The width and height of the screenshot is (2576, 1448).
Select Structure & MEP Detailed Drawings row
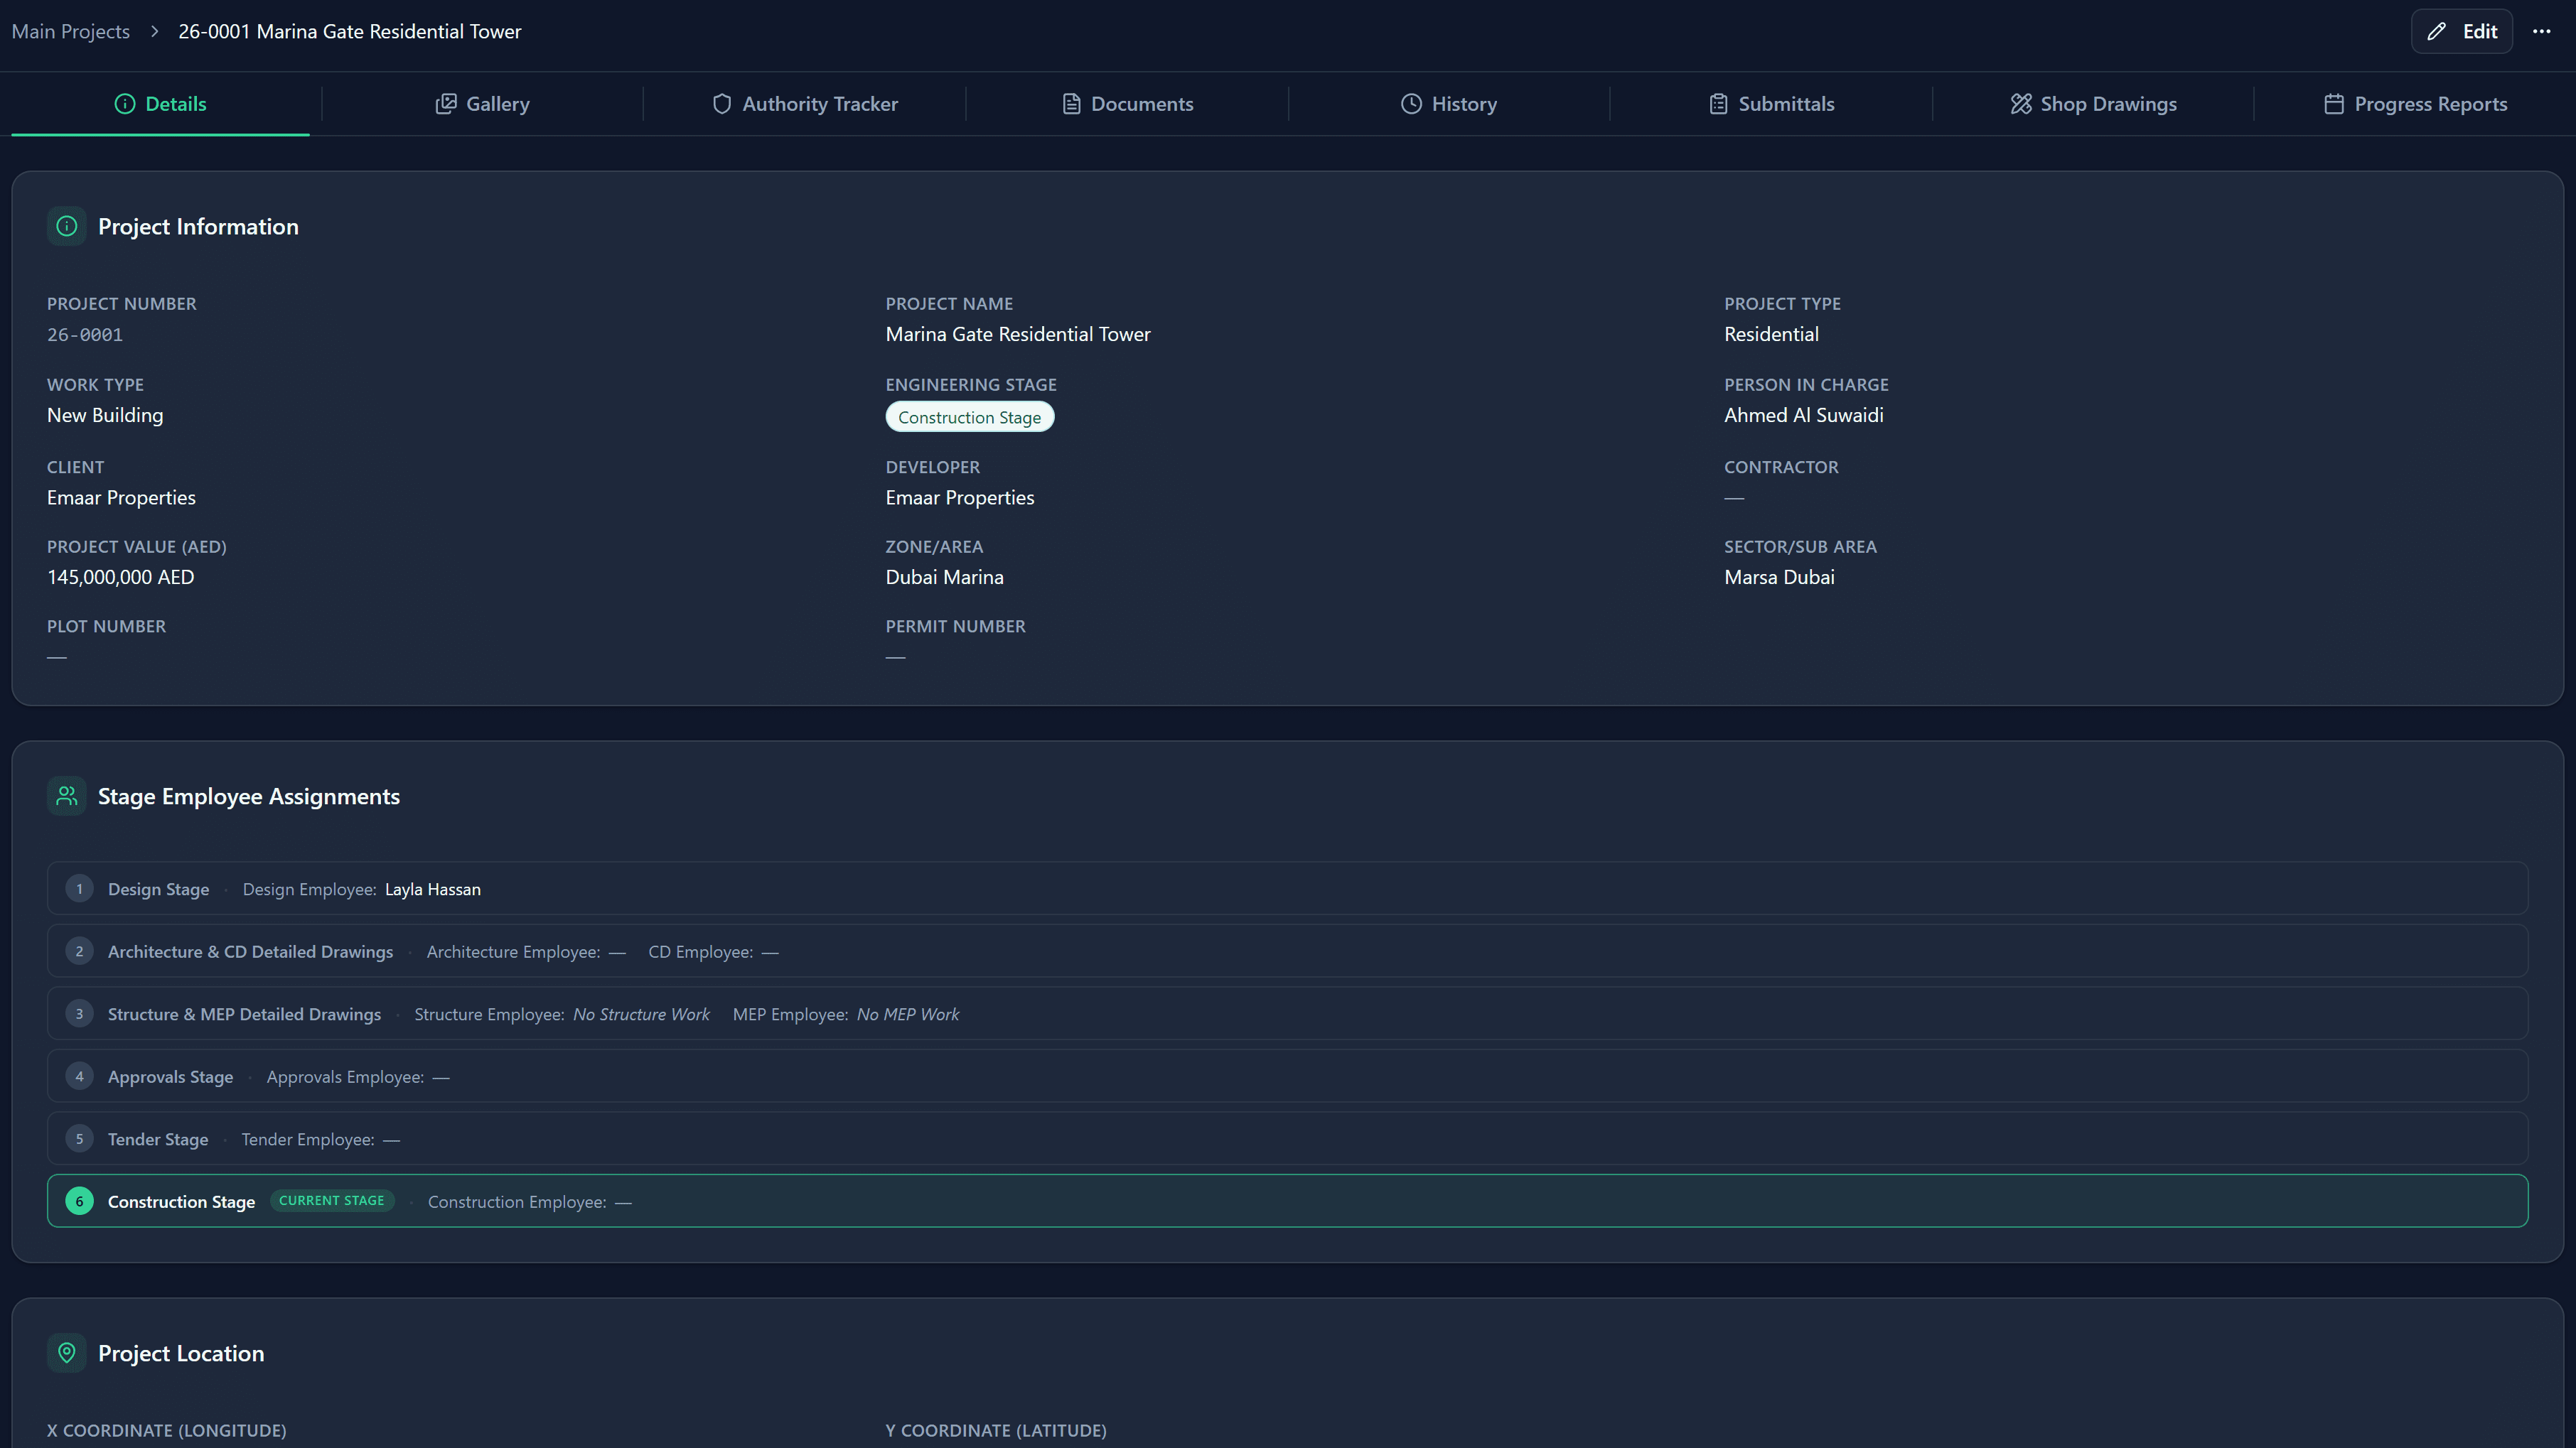tap(1287, 1013)
